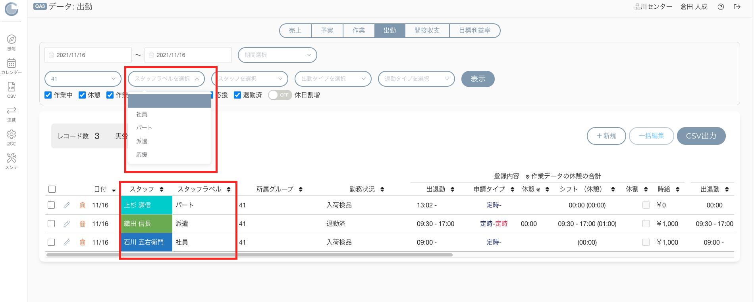Delete the 石川 五右衛門 row with trash icon

pyautogui.click(x=83, y=242)
